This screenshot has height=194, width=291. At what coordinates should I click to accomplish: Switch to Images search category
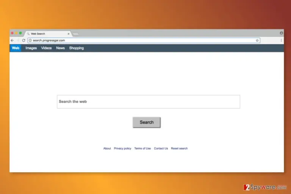31,48
